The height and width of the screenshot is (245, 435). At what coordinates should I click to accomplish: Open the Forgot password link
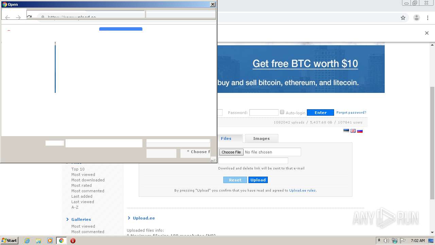(x=351, y=113)
